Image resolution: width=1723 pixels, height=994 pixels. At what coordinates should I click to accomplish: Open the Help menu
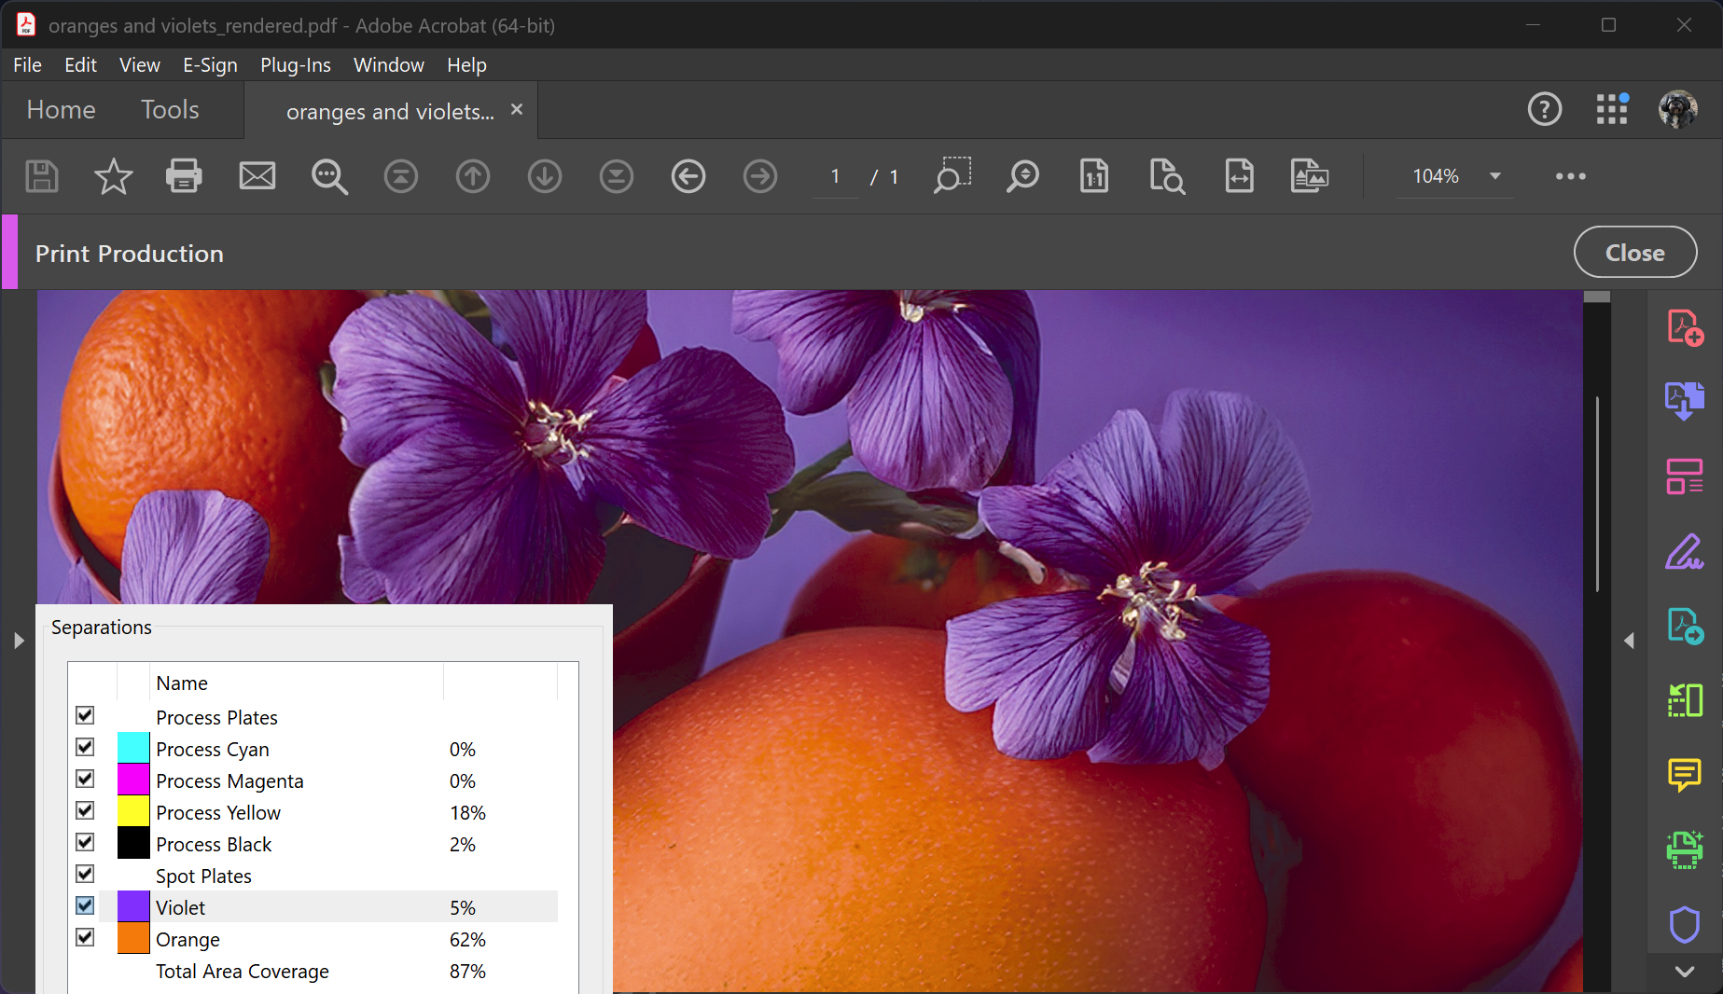coord(466,64)
